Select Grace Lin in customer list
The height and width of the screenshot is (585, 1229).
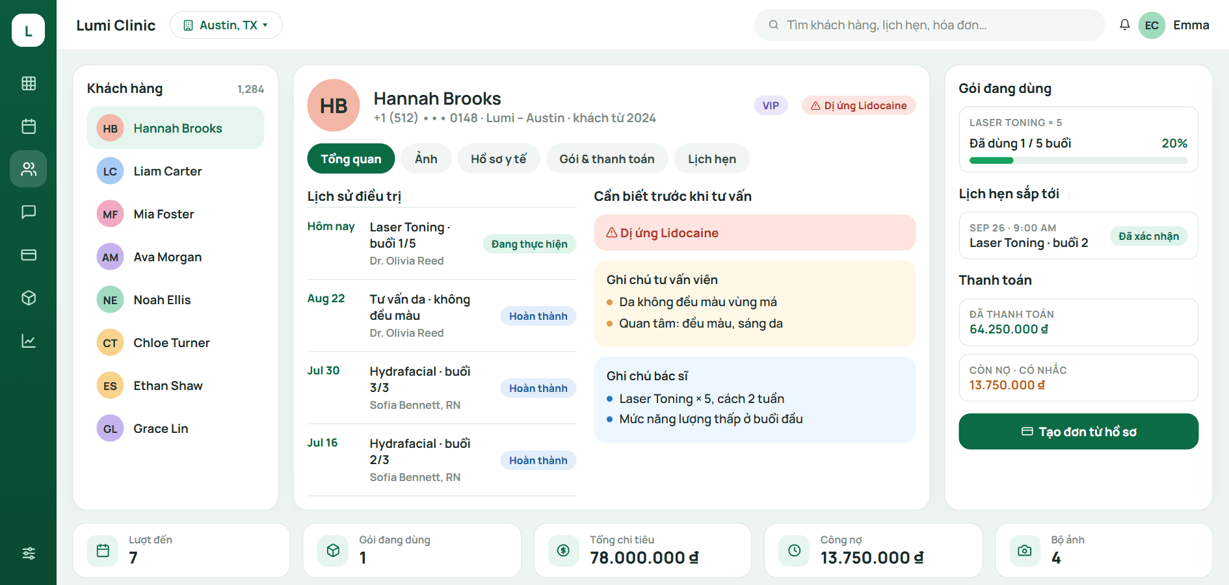click(176, 428)
